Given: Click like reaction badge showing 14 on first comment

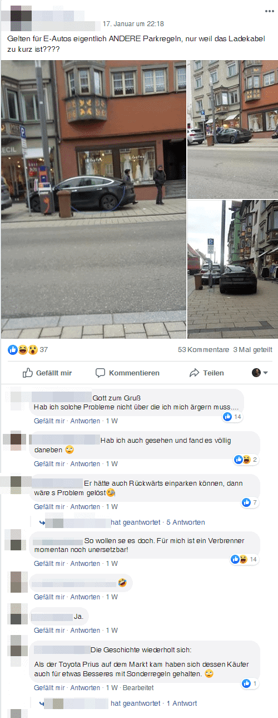Looking at the screenshot, I should pyautogui.click(x=232, y=416).
